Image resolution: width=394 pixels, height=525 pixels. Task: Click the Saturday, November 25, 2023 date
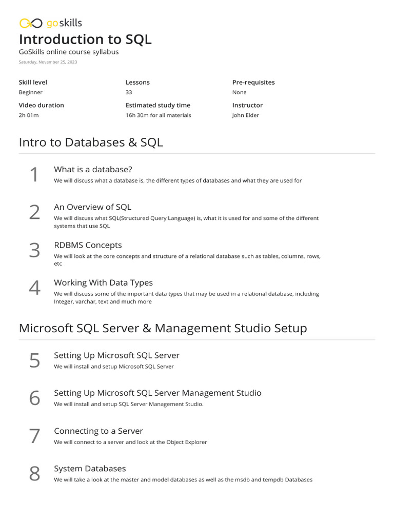click(48, 62)
